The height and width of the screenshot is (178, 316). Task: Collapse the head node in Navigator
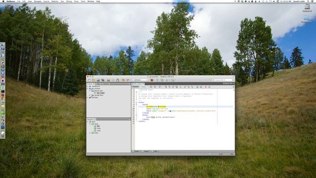pos(90,124)
